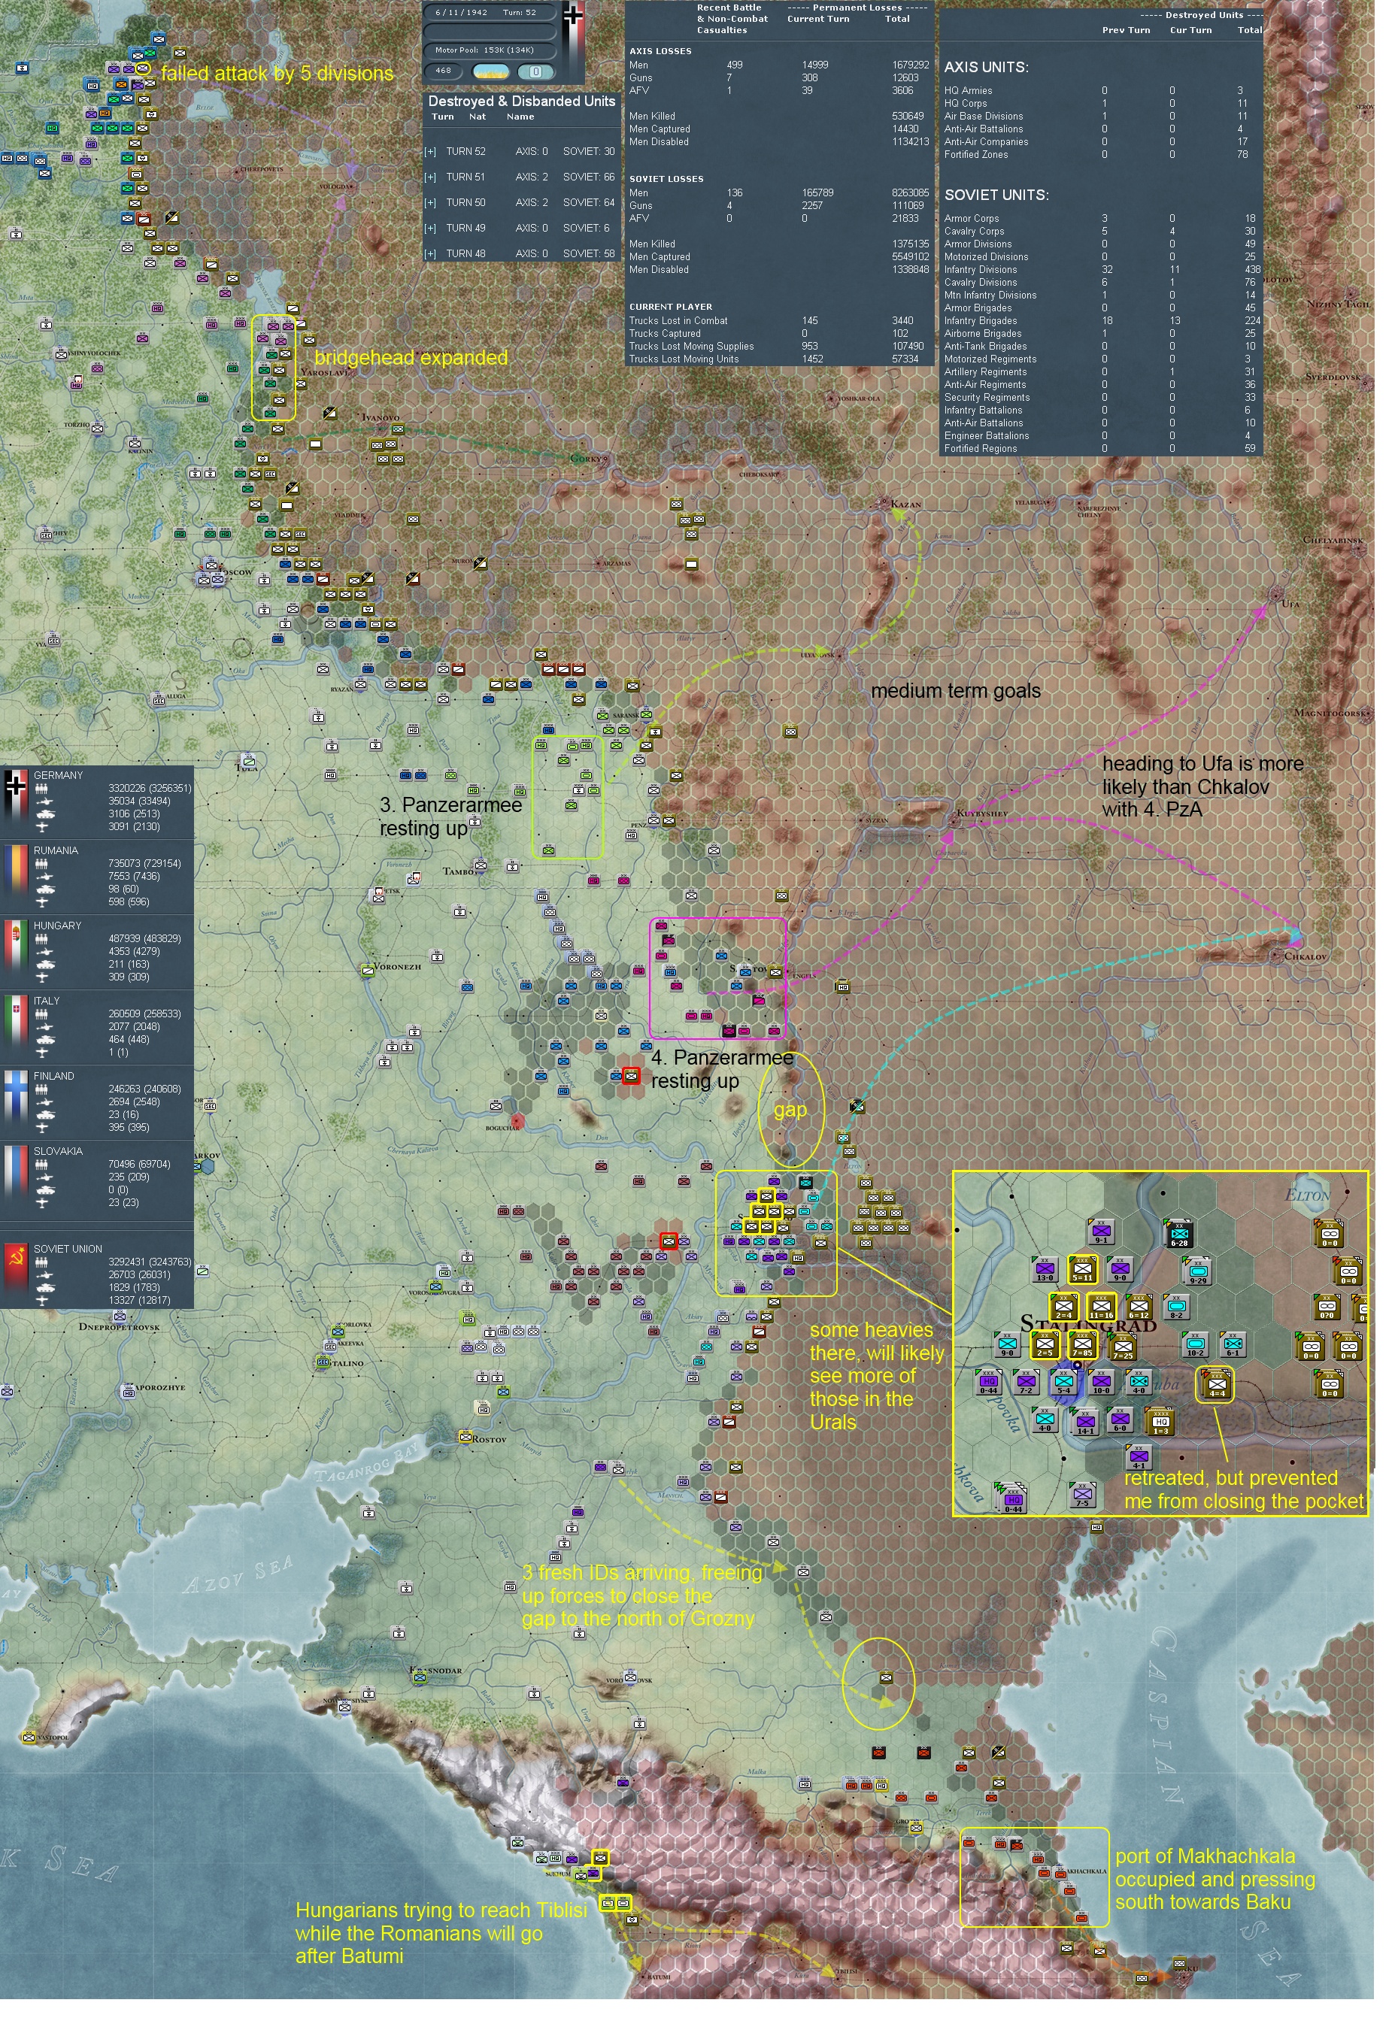Click the Infantry Brigades row label

981,322
